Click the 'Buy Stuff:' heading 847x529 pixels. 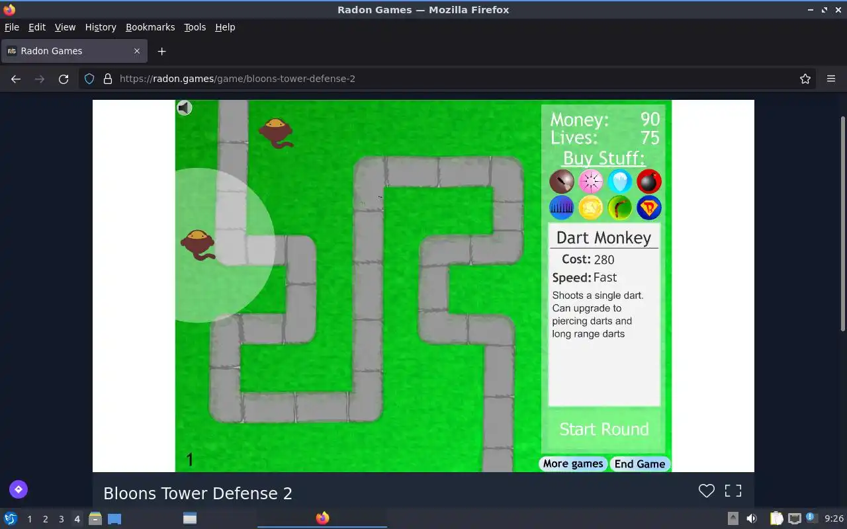click(603, 158)
